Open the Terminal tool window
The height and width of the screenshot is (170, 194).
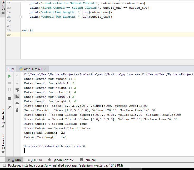coord(88,160)
